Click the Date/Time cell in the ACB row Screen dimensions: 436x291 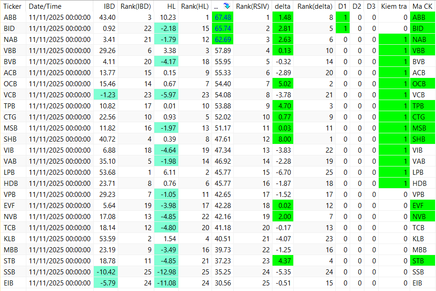click(60, 73)
